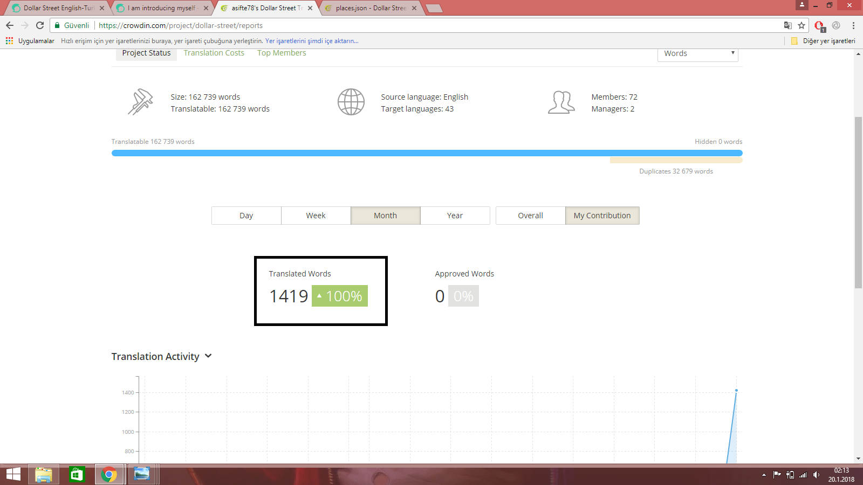Viewport: 863px width, 485px height.
Task: Click Chrome icon in taskbar
Action: pyautogui.click(x=109, y=475)
